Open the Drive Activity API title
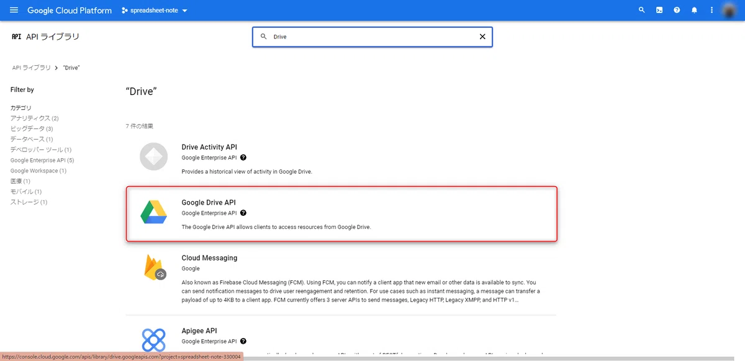The height and width of the screenshot is (361, 745). point(209,147)
